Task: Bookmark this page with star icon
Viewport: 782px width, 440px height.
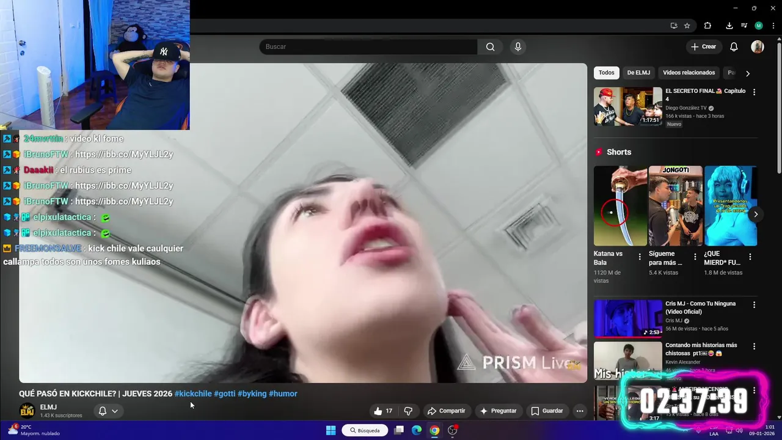Action: 687,26
